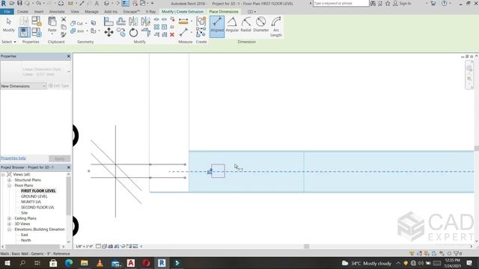
Task: Expand the Structural Plans node
Action: pyautogui.click(x=9, y=180)
